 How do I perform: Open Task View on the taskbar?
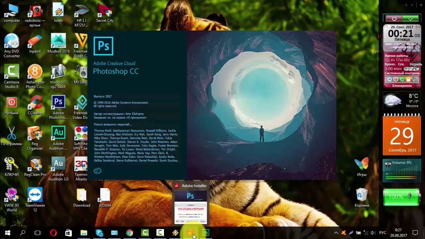pos(38,233)
